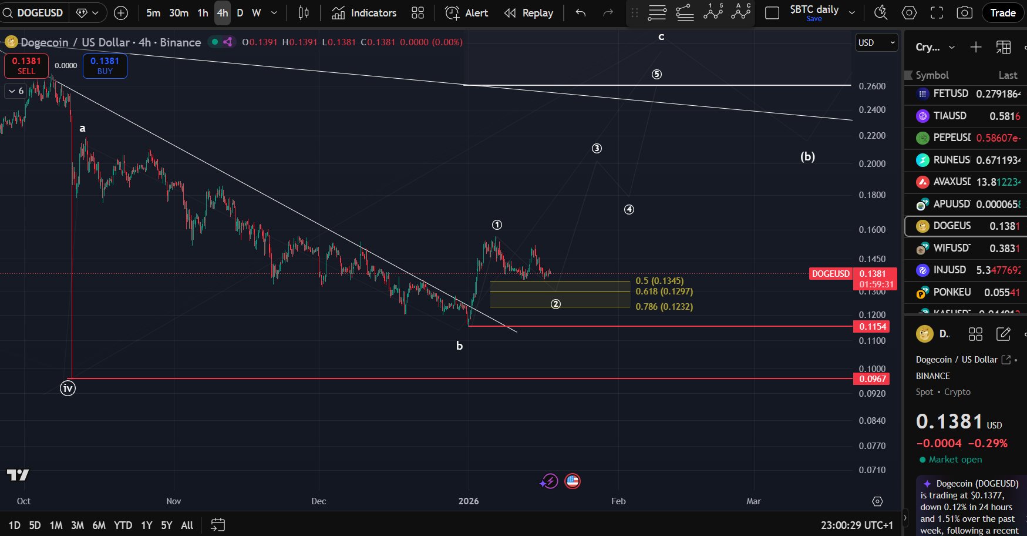1027x536 pixels.
Task: Open the USD currency dropdown on price scale
Action: click(x=876, y=42)
